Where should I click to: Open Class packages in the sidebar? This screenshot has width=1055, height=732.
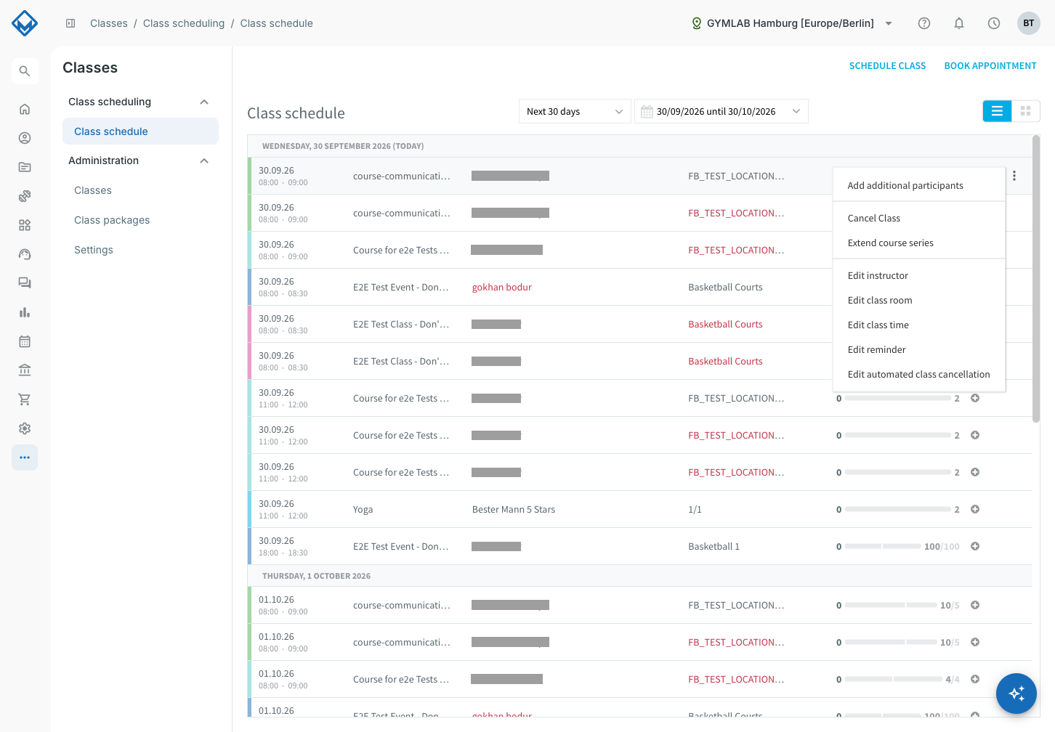112,220
